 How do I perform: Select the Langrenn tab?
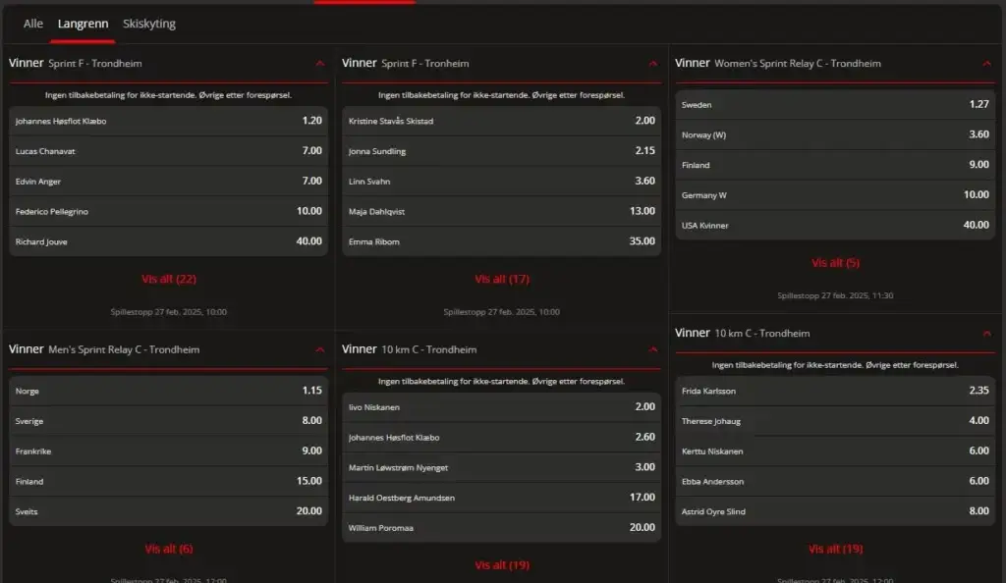point(83,24)
